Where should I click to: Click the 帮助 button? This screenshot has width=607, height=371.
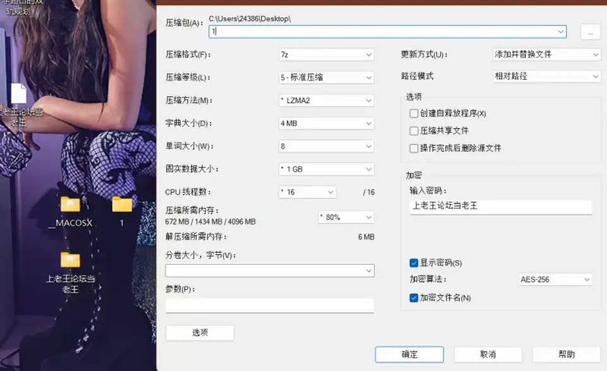(567, 355)
